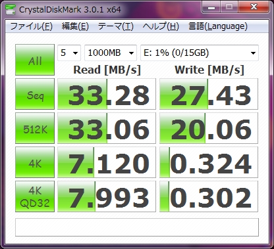Screen dimensions: 274x249
Task: Click the Read [MB/s] column header
Action: point(107,70)
